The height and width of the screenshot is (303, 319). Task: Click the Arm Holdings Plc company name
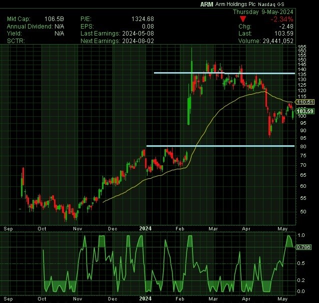(235, 5)
